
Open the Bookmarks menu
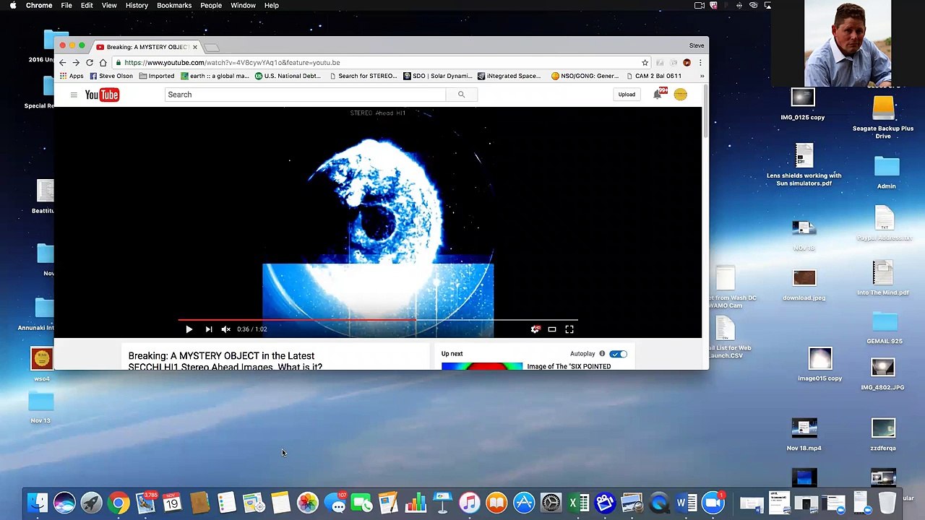tap(174, 5)
